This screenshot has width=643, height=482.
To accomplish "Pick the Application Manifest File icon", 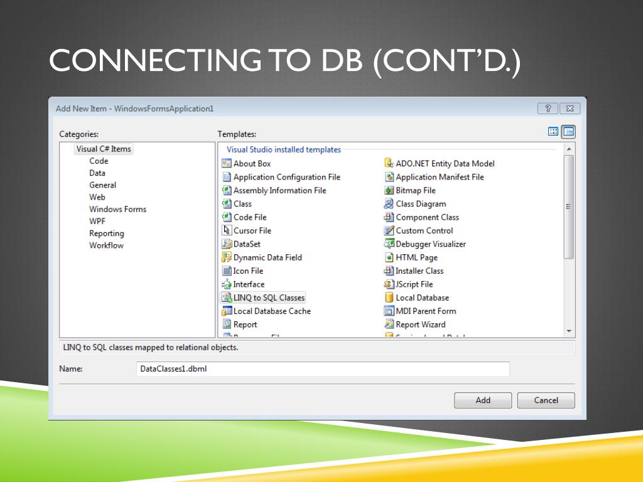I will click(x=389, y=177).
